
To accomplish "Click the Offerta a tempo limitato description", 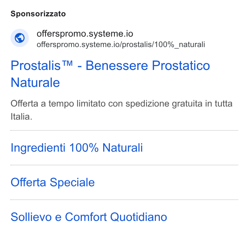I will click(122, 110).
